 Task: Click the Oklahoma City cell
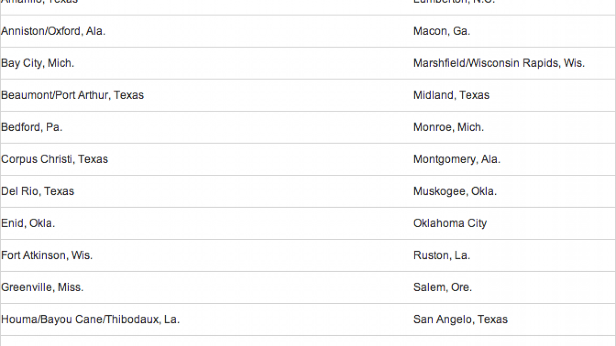[x=450, y=223]
